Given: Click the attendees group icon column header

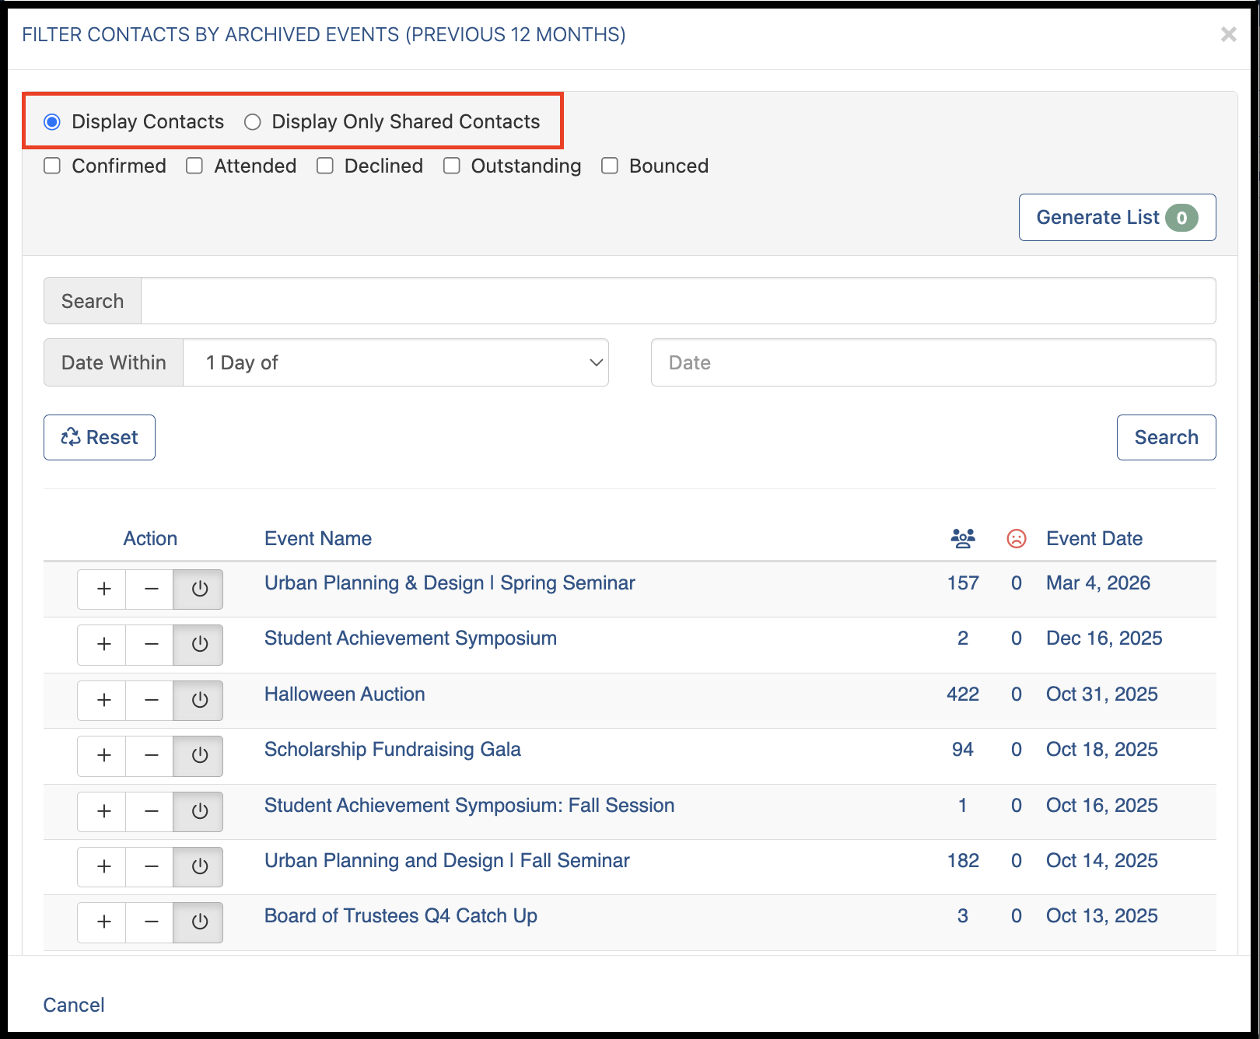Looking at the screenshot, I should tap(963, 538).
